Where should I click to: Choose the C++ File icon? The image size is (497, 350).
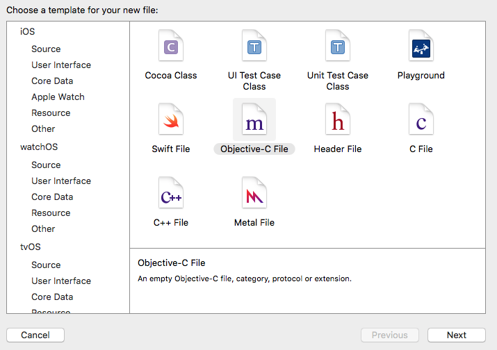point(171,192)
